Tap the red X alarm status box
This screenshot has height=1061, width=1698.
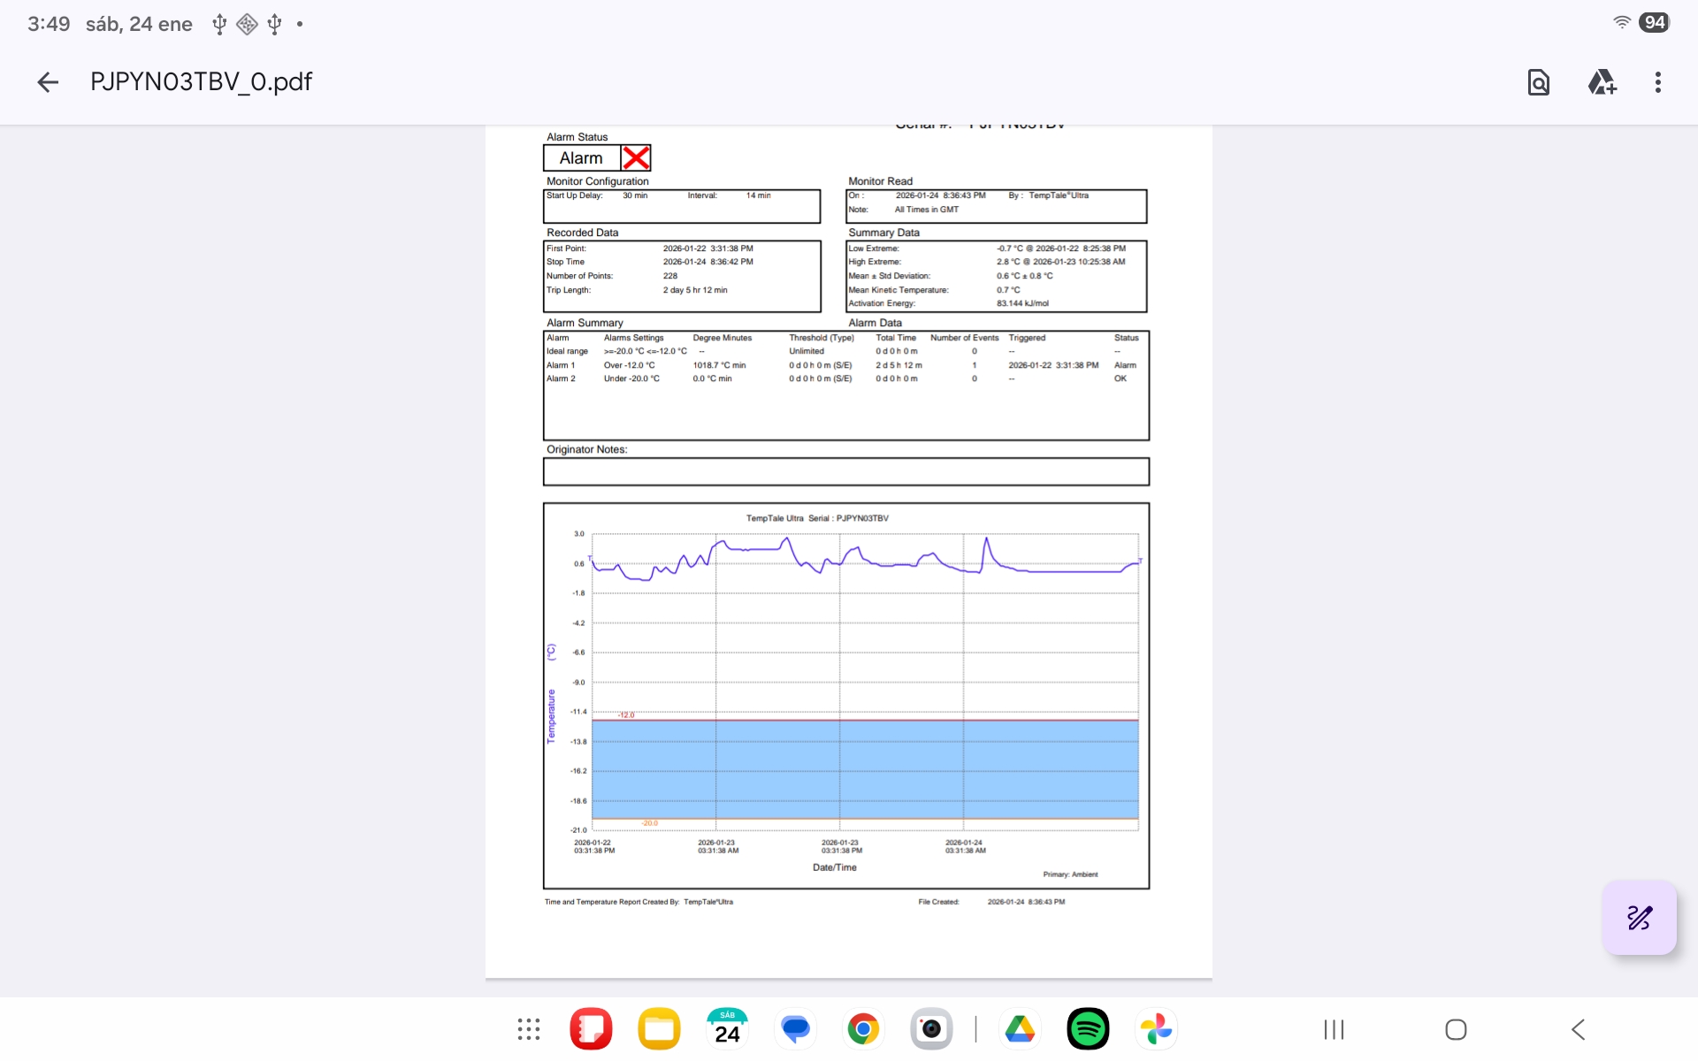pyautogui.click(x=636, y=158)
